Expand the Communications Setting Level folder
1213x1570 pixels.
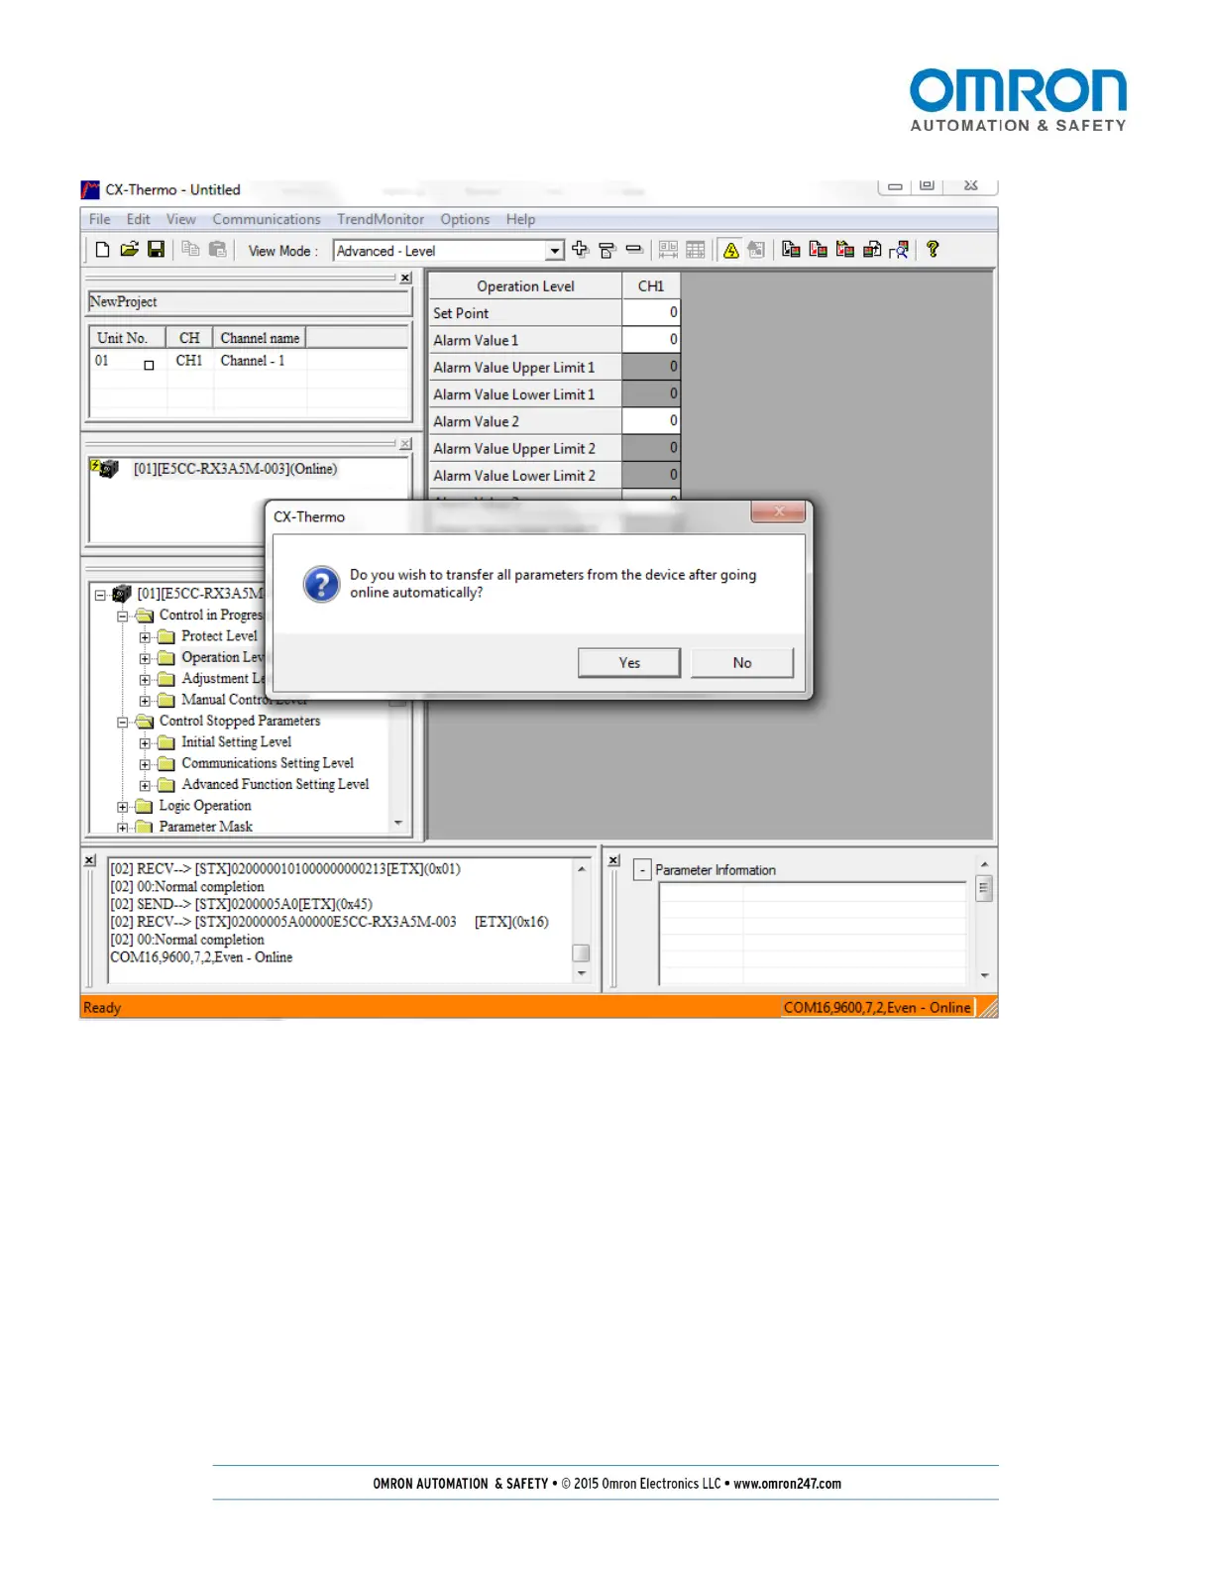(145, 764)
